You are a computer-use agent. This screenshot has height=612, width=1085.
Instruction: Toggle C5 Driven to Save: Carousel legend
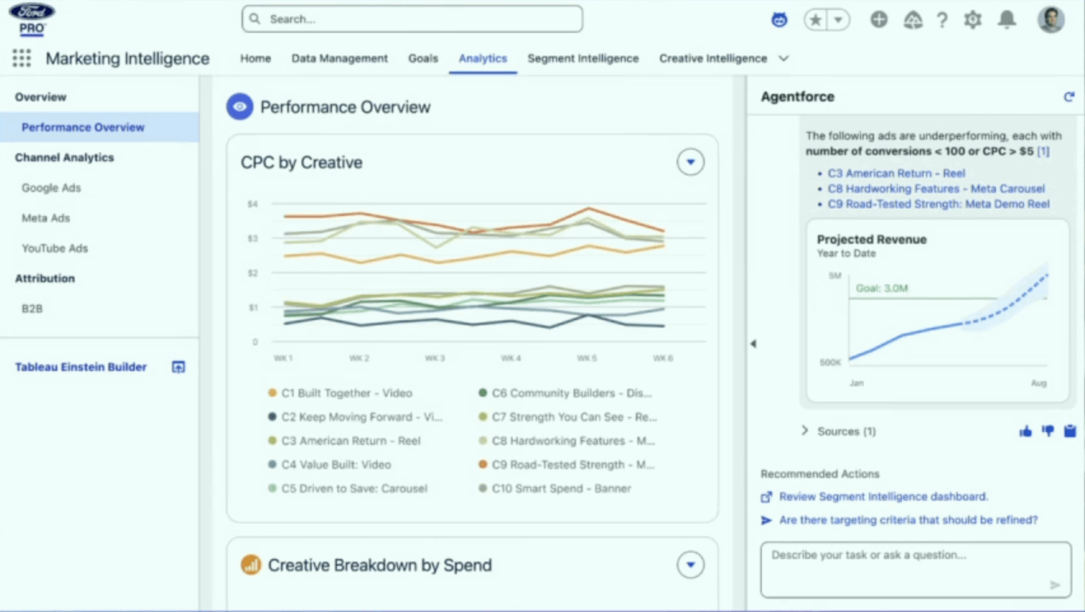click(x=348, y=488)
